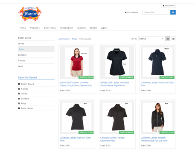Click price badge on Opti-Dri Chev Polo
The width and height of the screenshot is (195, 153).
[x=86, y=132]
